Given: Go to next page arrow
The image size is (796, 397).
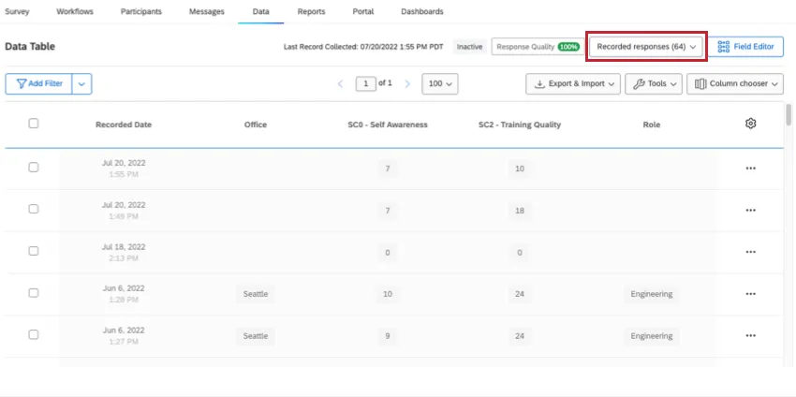Looking at the screenshot, I should pyautogui.click(x=407, y=84).
